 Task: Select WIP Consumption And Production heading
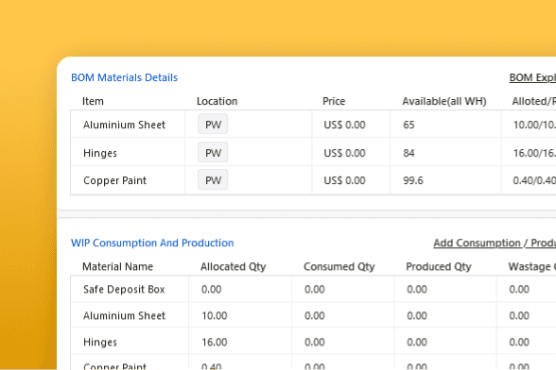click(152, 243)
